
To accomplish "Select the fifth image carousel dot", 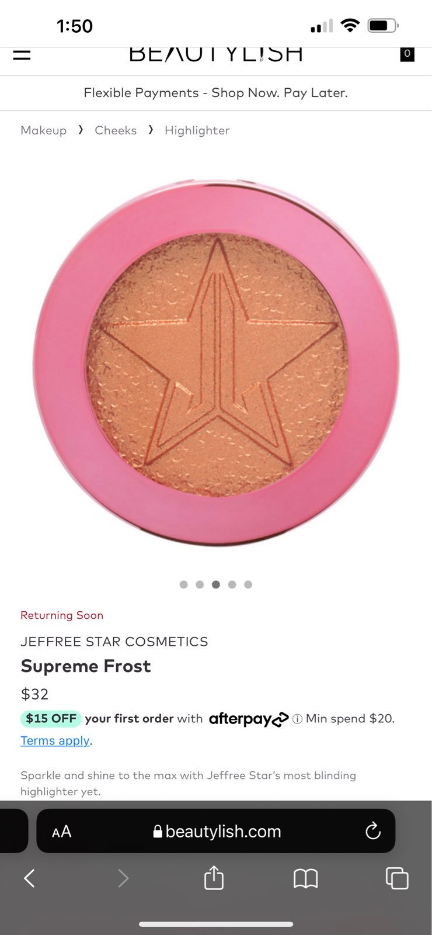I will click(248, 584).
